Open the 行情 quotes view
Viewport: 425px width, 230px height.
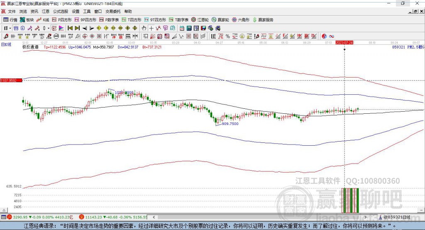(10, 20)
